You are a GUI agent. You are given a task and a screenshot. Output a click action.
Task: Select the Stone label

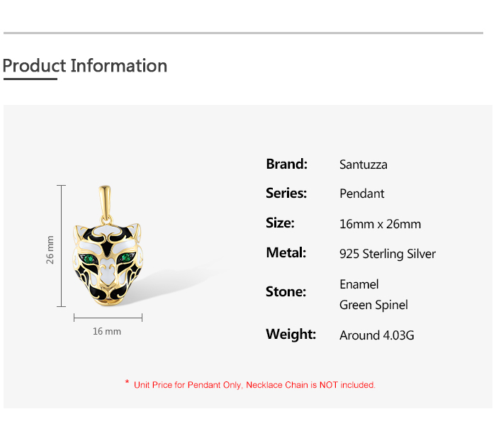click(x=286, y=291)
